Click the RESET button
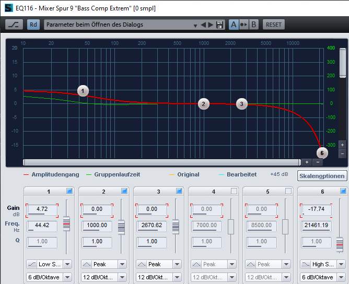This screenshot has height=284, width=349. click(273, 25)
